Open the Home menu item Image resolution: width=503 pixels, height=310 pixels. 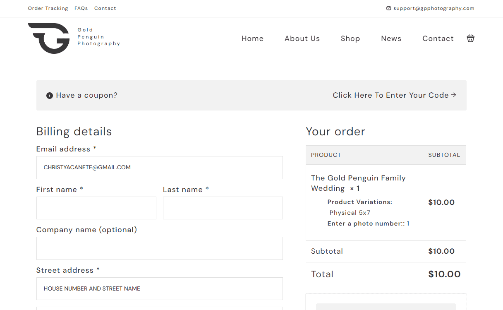252,38
